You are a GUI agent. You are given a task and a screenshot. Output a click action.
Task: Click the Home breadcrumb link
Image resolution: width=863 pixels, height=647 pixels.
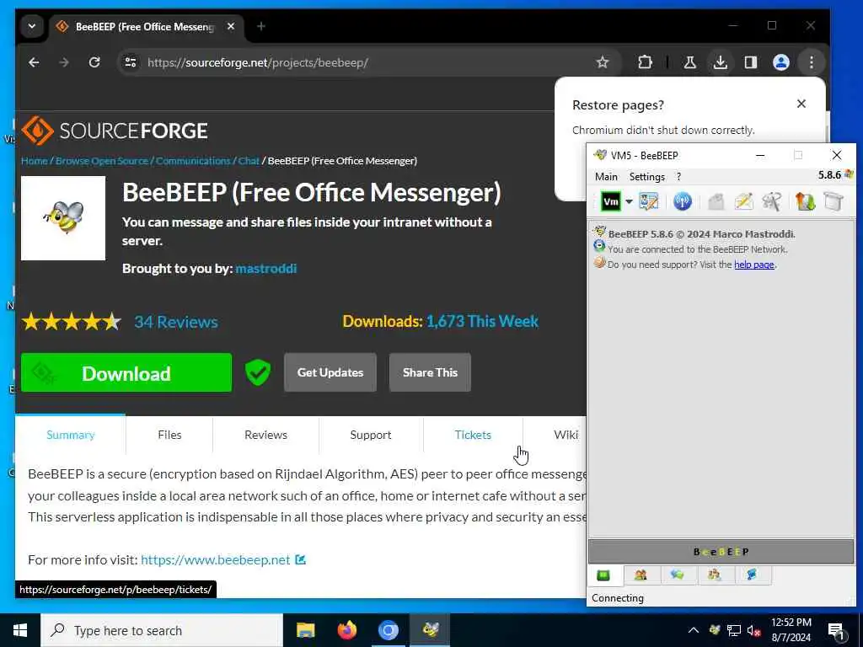pyautogui.click(x=34, y=161)
